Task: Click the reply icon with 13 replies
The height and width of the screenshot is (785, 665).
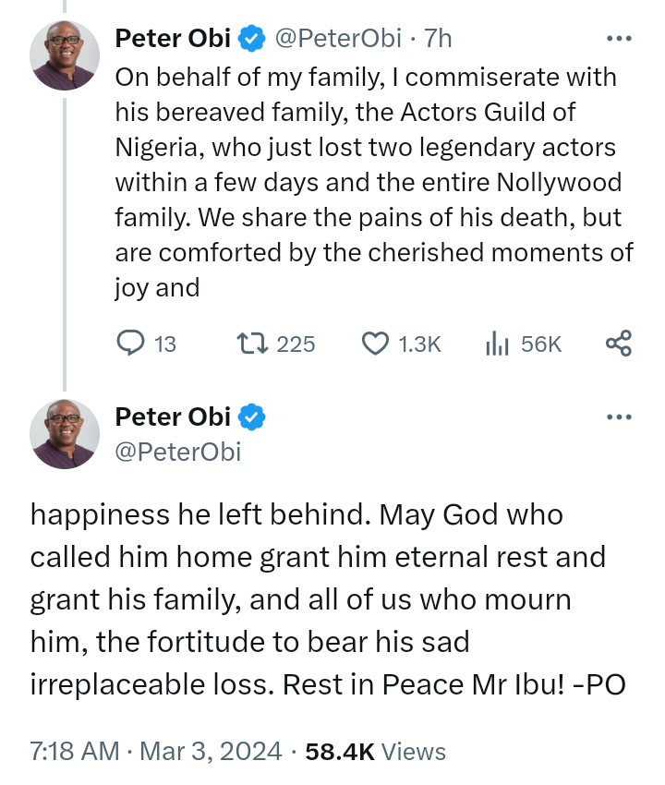Action: point(131,344)
